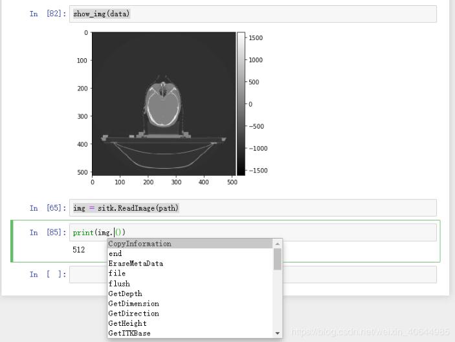Choose the 'end' completion entry
Viewport: 455px width, 342px height.
[x=190, y=253]
